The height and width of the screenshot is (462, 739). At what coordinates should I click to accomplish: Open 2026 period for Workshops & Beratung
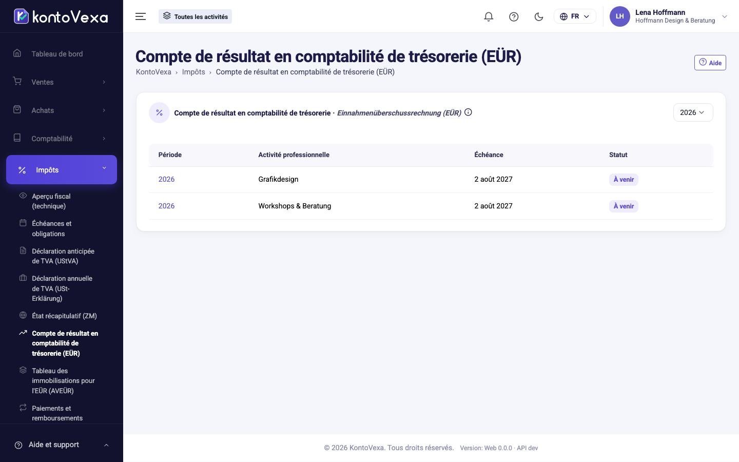[166, 206]
